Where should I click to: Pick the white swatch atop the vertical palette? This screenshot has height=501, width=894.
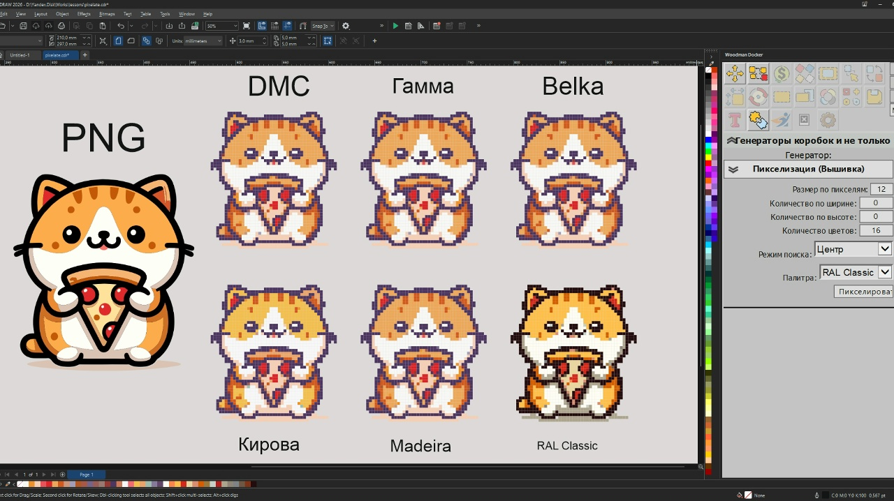point(708,70)
